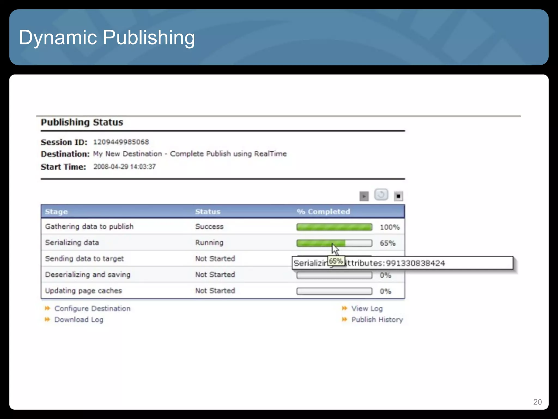Viewport: 558px width, 419px height.
Task: Open the Configure Destination link
Action: tap(92, 309)
